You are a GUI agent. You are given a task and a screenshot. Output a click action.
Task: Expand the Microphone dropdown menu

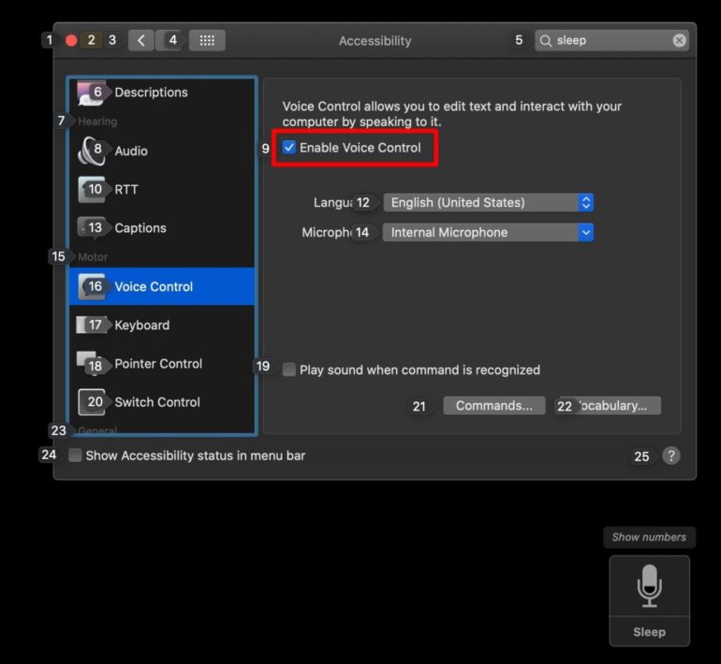click(x=488, y=233)
